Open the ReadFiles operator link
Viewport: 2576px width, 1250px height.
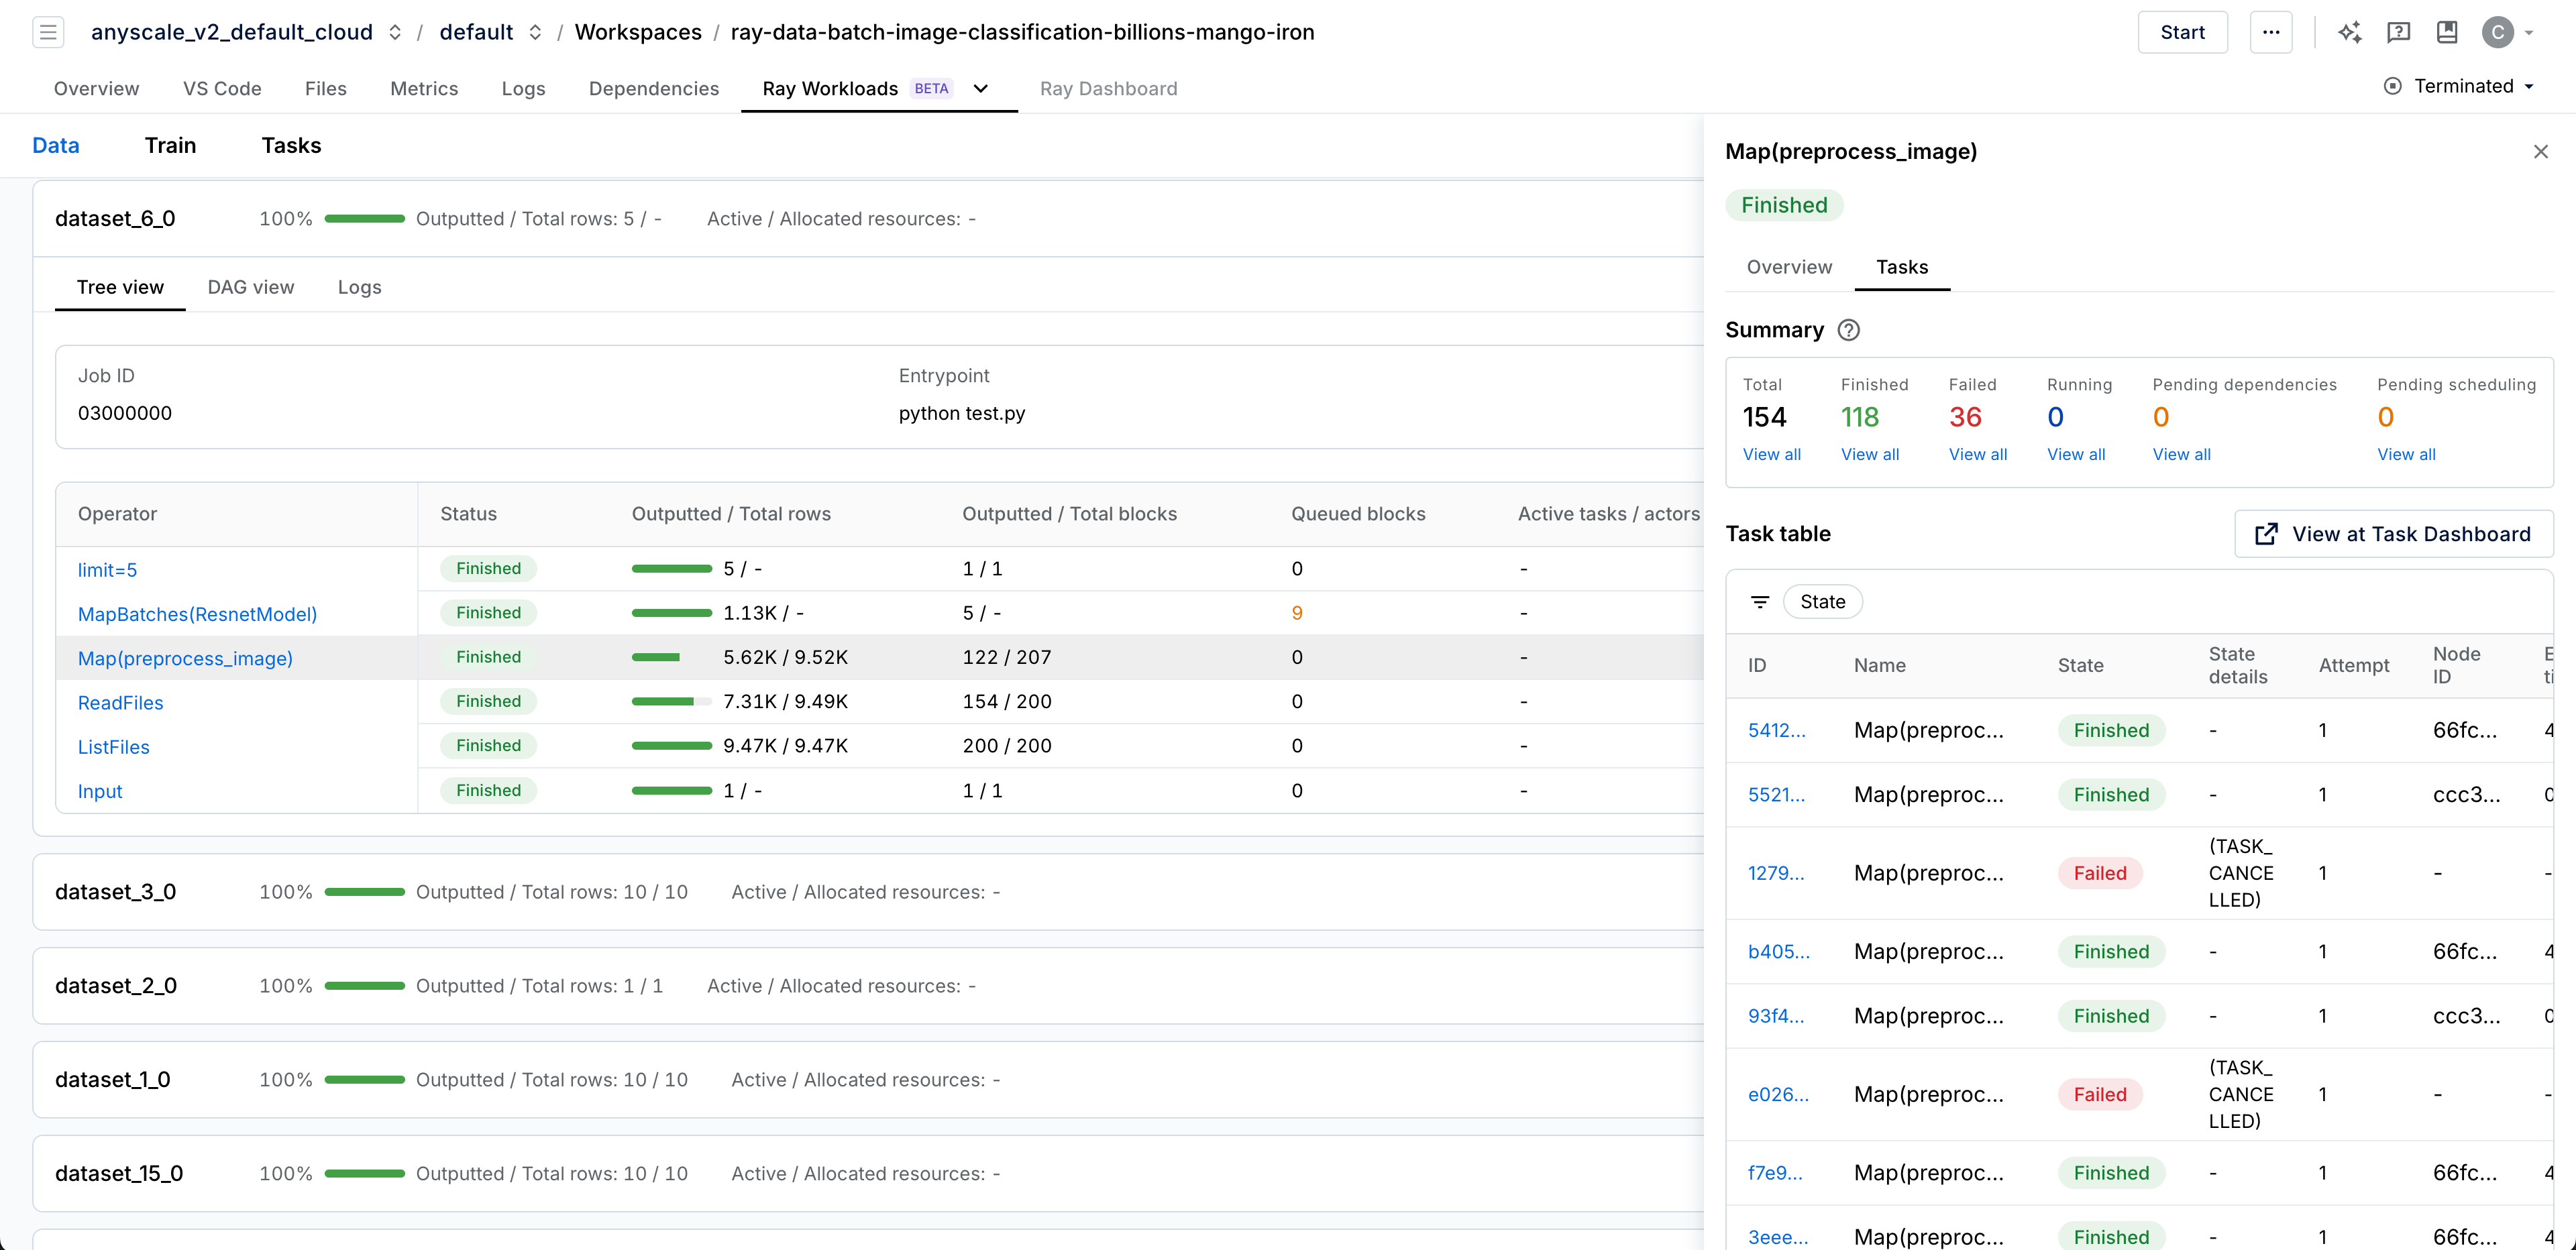pyautogui.click(x=120, y=702)
